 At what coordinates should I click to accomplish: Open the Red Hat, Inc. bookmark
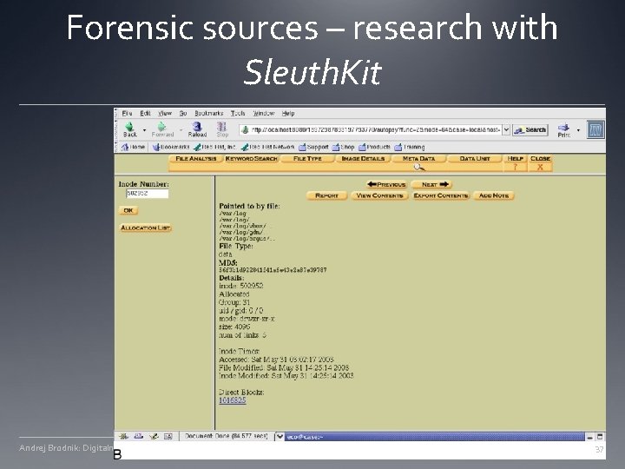pyautogui.click(x=215, y=147)
